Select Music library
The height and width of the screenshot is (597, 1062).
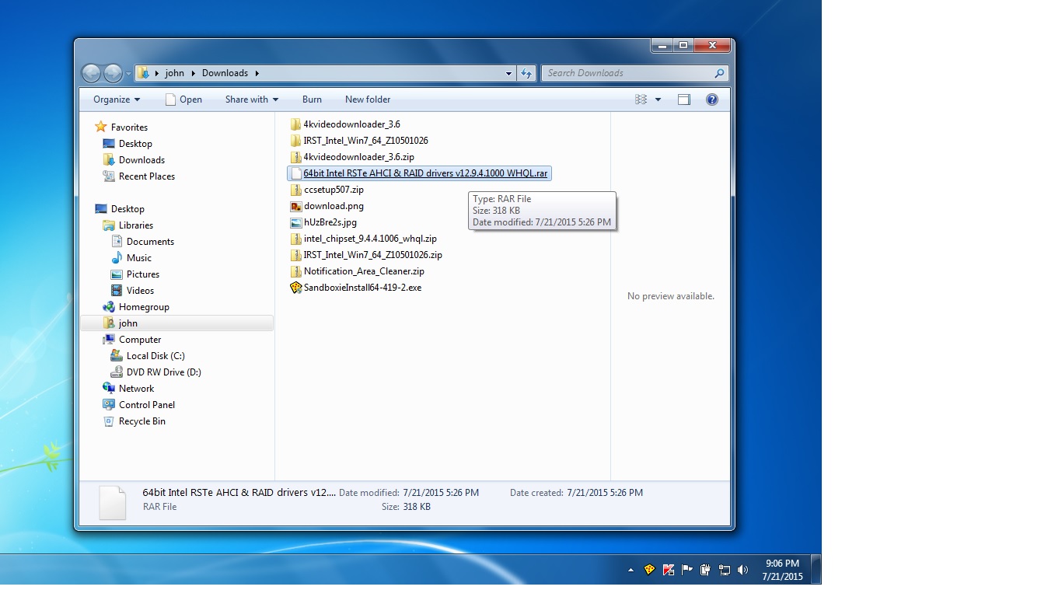tap(138, 258)
